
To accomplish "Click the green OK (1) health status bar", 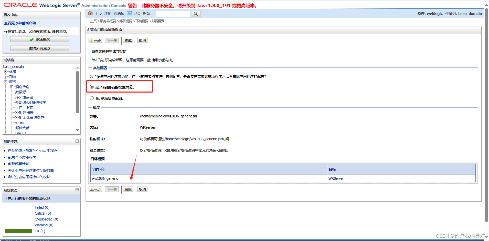I will (18, 231).
